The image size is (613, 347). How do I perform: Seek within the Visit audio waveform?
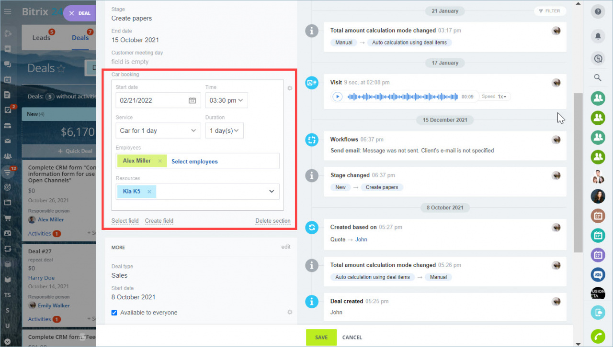click(x=402, y=97)
